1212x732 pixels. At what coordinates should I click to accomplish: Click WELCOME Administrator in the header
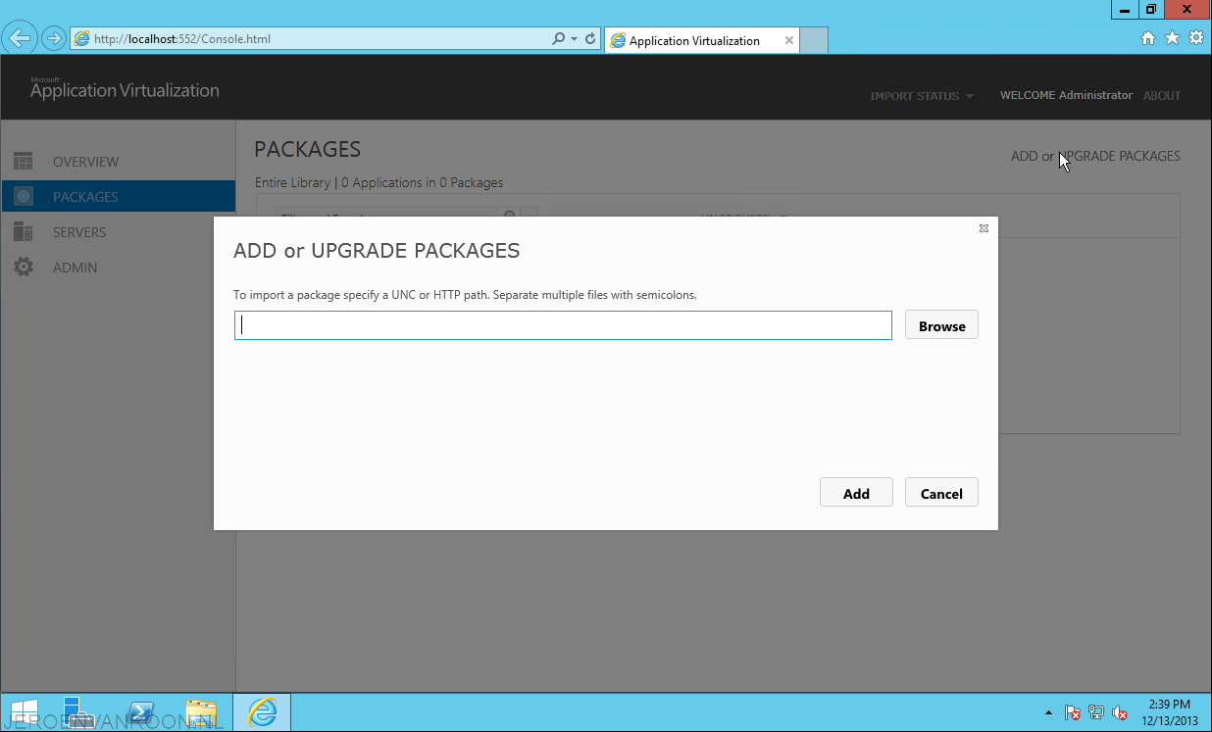point(1066,96)
